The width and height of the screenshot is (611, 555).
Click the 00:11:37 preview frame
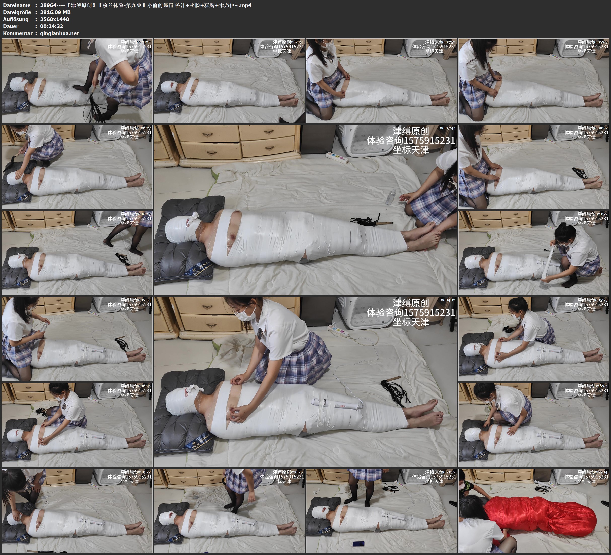534,253
